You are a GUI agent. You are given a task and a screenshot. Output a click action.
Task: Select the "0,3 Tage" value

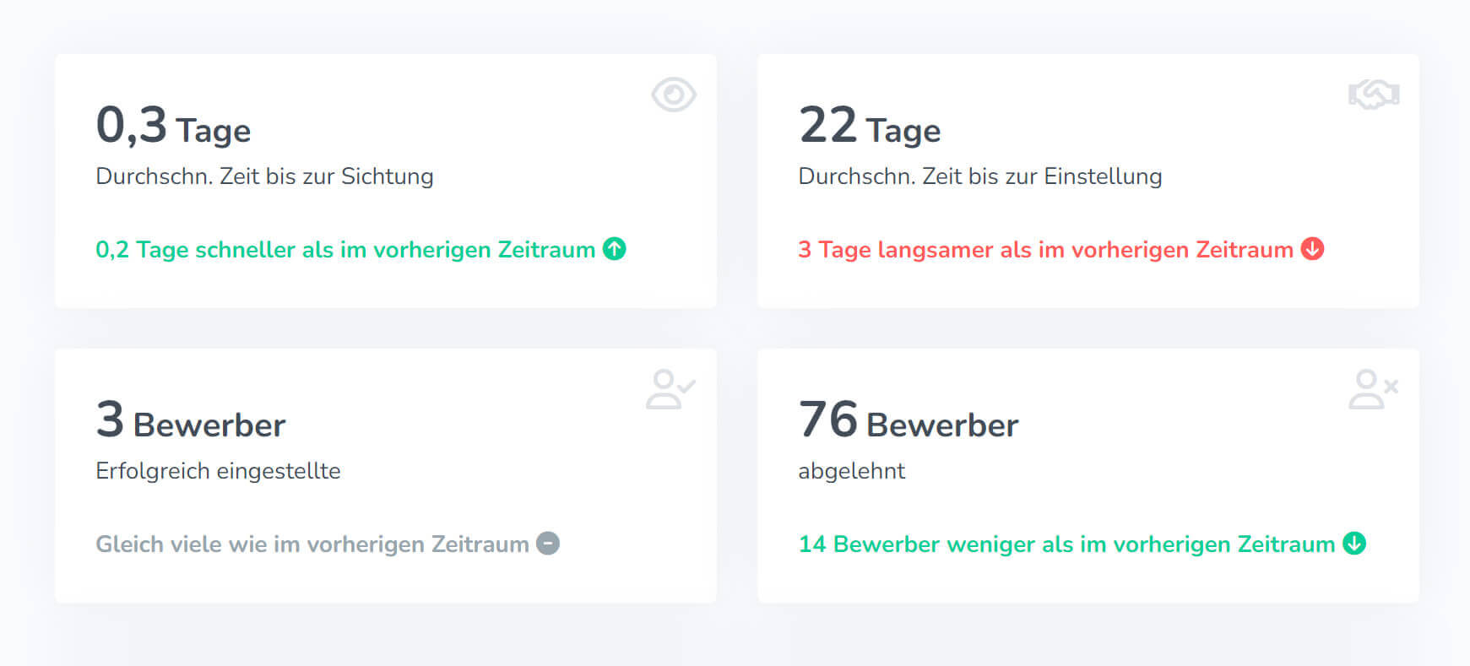(173, 127)
